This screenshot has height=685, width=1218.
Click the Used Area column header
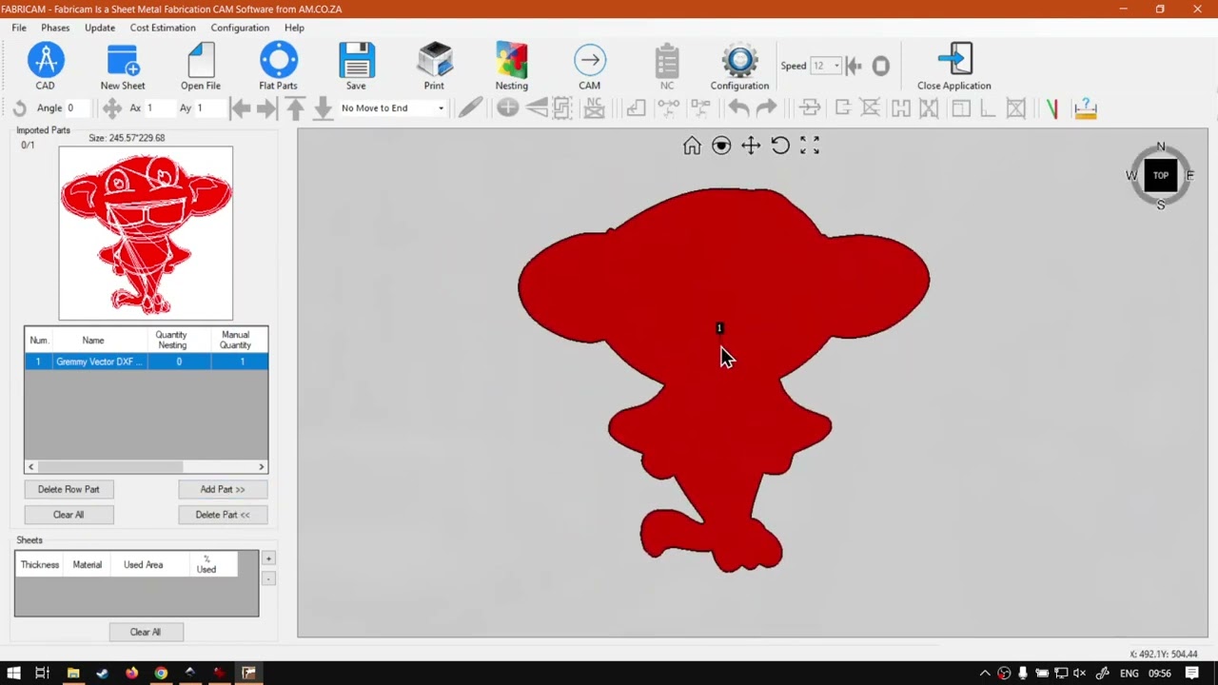(x=143, y=565)
